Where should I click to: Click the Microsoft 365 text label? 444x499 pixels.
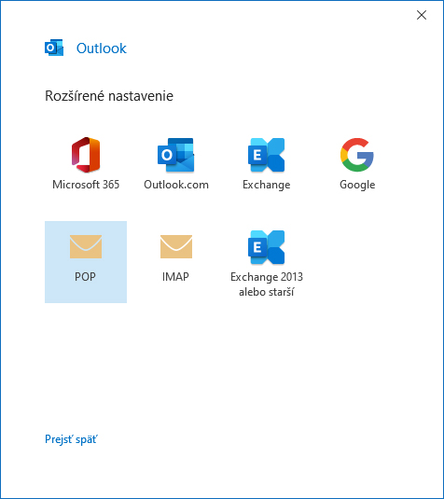[x=86, y=185]
